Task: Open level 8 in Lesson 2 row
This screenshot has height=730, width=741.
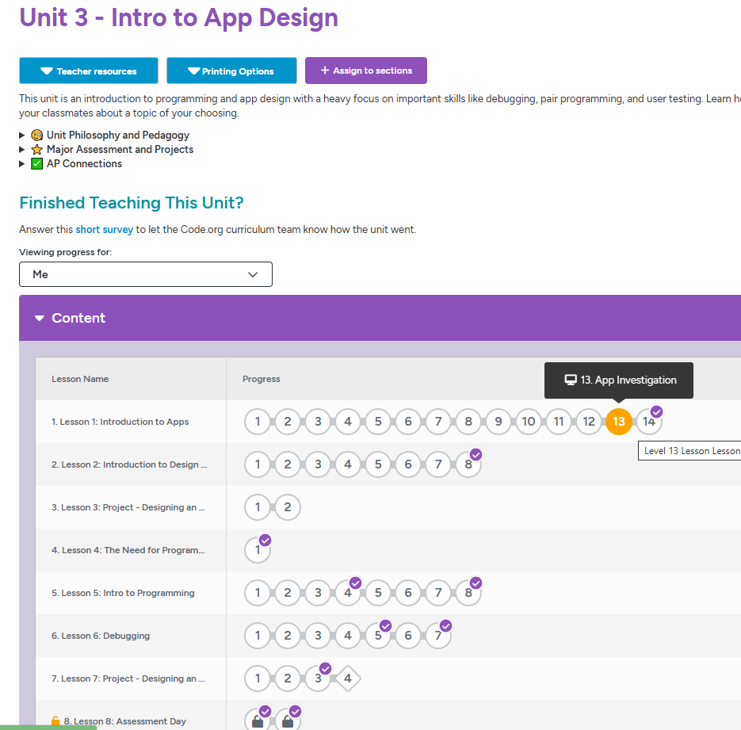Action: pyautogui.click(x=468, y=464)
